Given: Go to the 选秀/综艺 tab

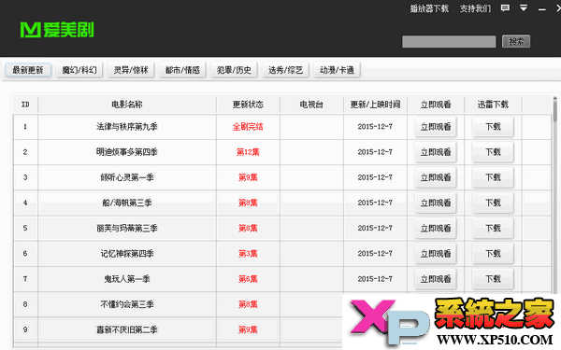Looking at the screenshot, I should pyautogui.click(x=285, y=70).
